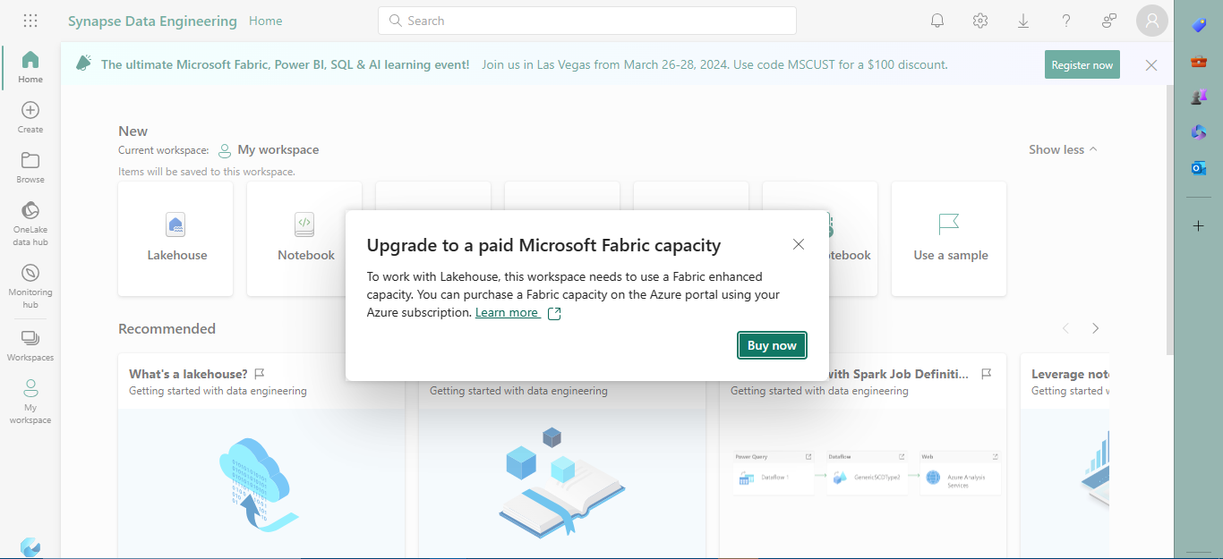Collapse New section with Show less
The width and height of the screenshot is (1223, 559).
1063,149
